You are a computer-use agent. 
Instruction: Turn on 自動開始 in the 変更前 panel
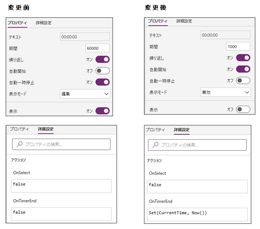[102, 71]
